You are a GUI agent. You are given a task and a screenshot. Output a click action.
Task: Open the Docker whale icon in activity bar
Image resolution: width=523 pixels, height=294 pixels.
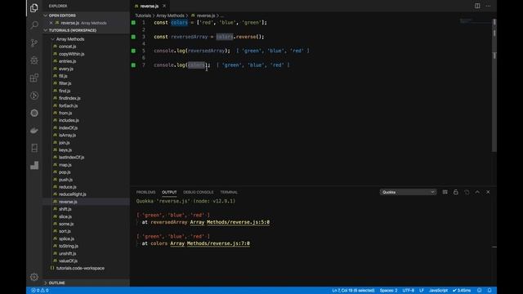pyautogui.click(x=34, y=131)
